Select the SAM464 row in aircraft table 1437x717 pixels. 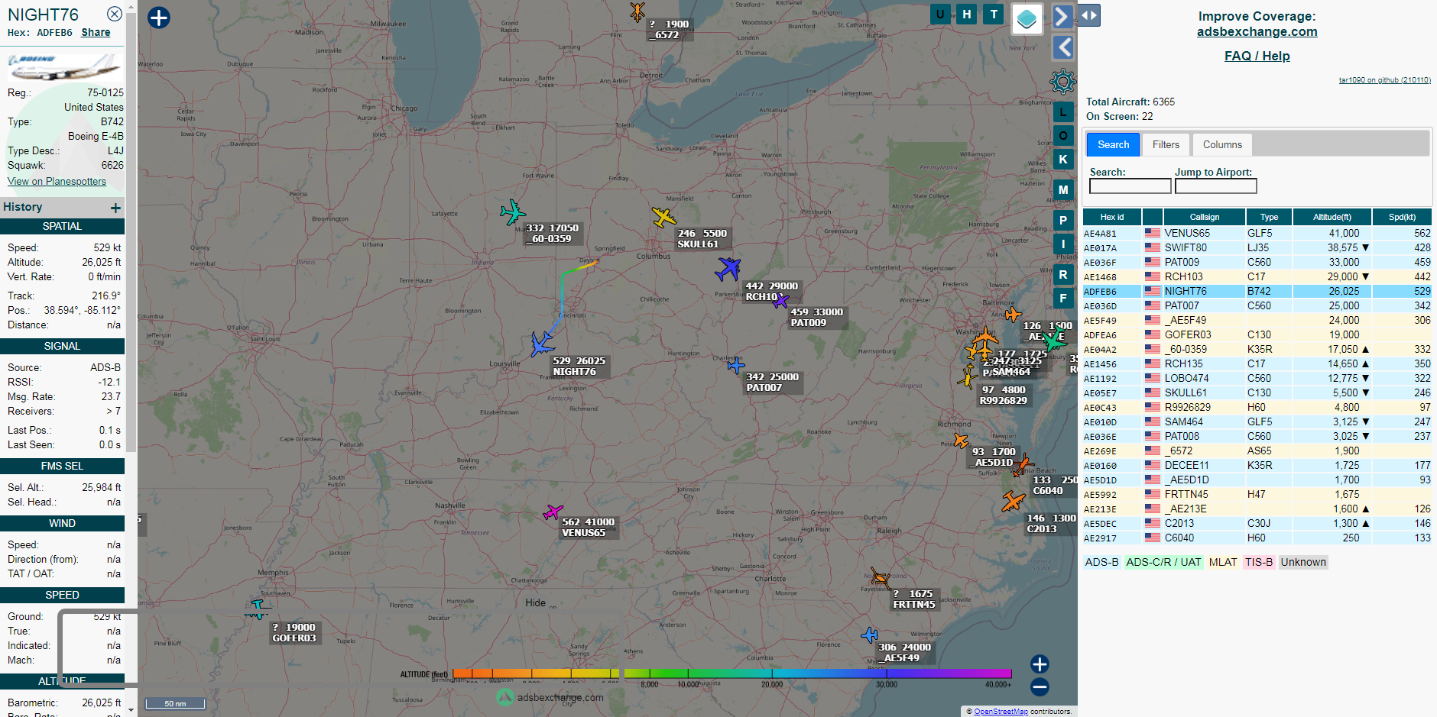(x=1257, y=421)
